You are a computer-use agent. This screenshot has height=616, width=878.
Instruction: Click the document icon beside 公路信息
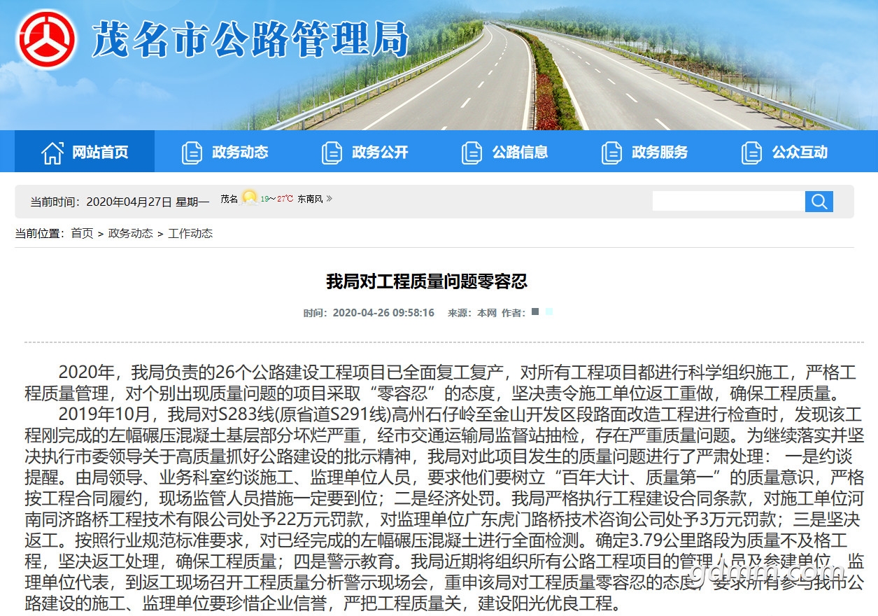(x=472, y=153)
